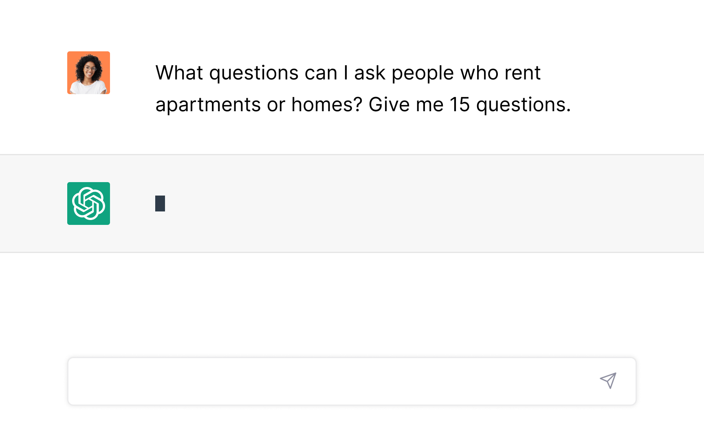Click the number "15" in the prompt
This screenshot has width=704, height=440.
tap(460, 105)
